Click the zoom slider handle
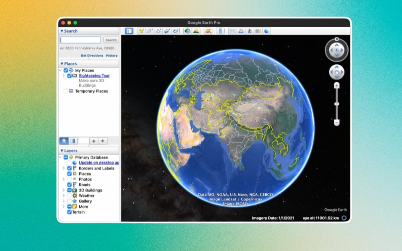This screenshot has height=251, width=402. pyautogui.click(x=336, y=104)
